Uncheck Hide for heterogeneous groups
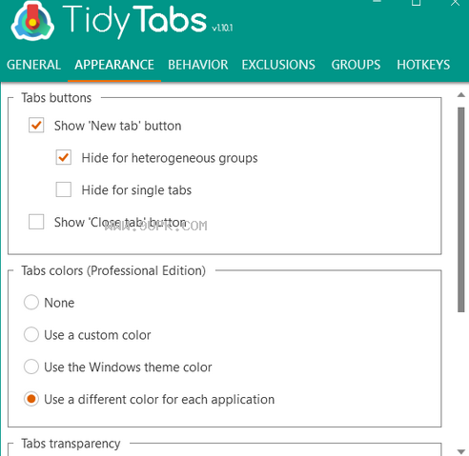Image resolution: width=469 pixels, height=456 pixels. [x=64, y=157]
